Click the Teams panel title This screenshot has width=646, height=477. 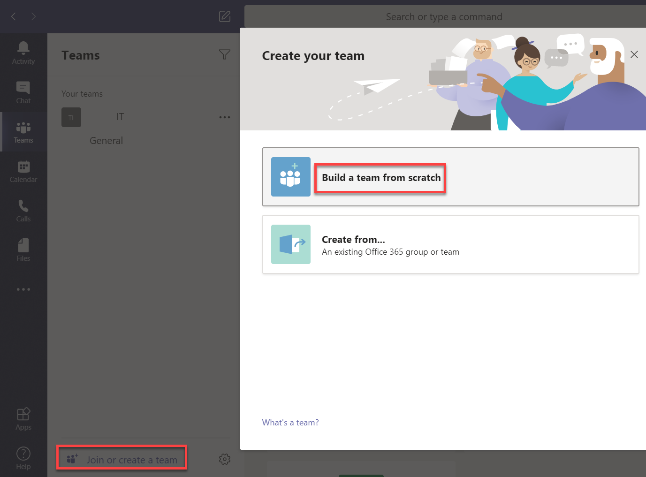(81, 55)
